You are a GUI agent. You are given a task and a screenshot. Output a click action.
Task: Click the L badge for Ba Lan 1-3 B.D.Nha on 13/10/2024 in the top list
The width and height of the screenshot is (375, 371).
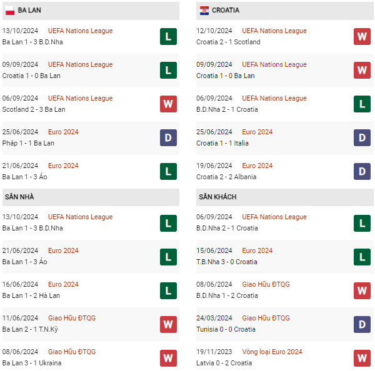168,37
